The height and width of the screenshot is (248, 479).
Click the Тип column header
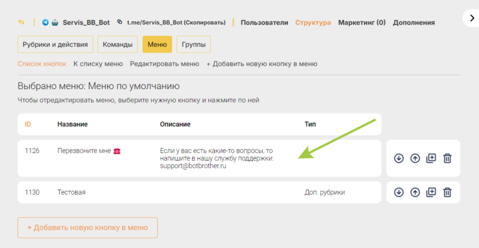tap(310, 124)
